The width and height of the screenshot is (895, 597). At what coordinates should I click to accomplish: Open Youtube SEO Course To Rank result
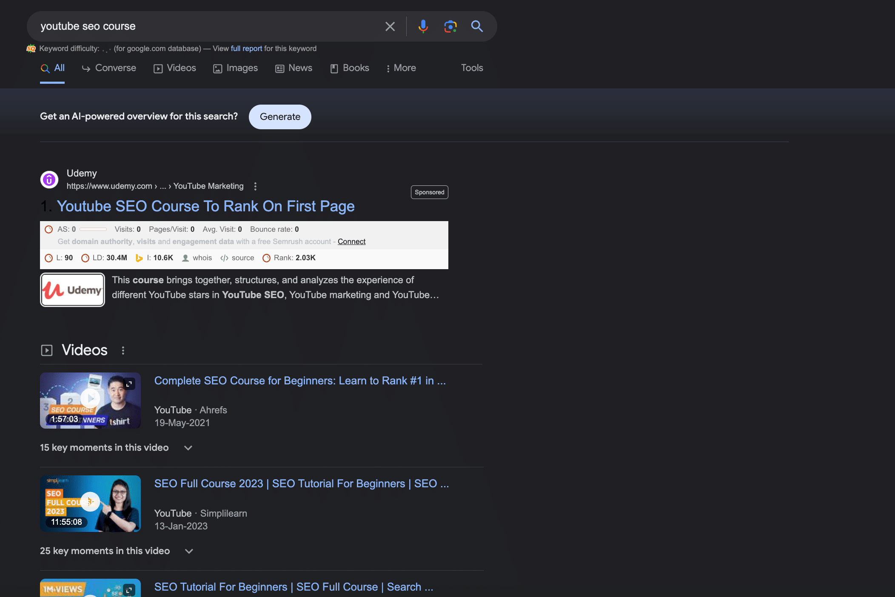pos(205,207)
